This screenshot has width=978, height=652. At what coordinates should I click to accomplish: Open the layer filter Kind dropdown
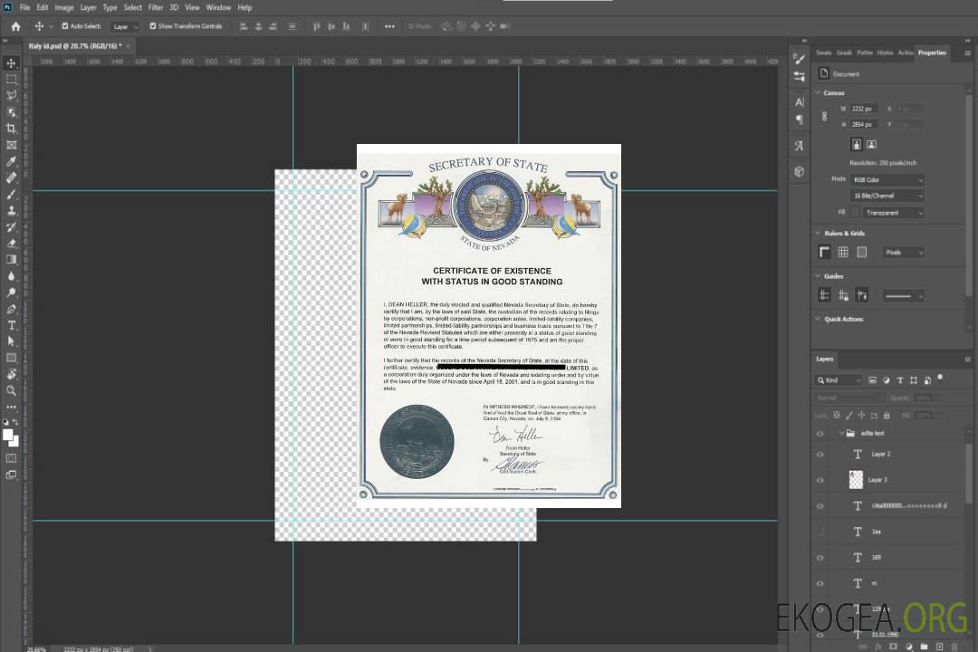[x=839, y=380]
